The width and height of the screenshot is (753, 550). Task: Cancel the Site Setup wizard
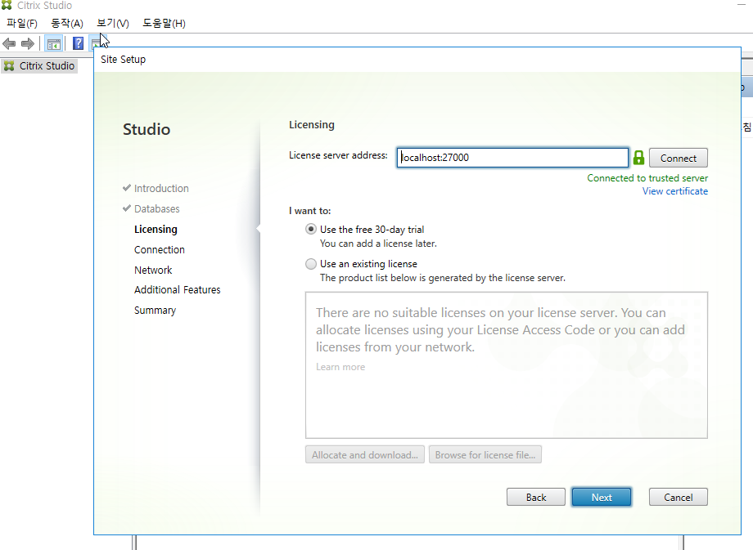pyautogui.click(x=678, y=497)
